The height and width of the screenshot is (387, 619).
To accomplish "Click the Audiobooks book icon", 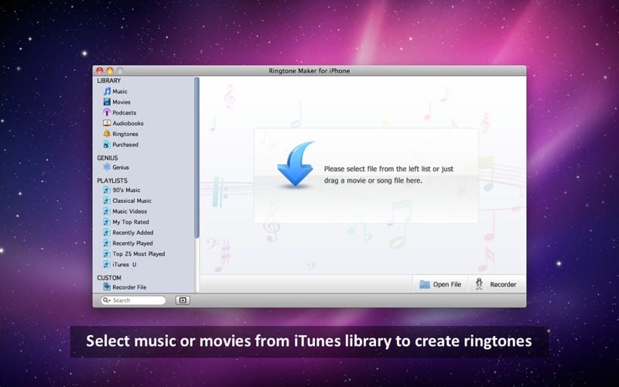I will [107, 123].
